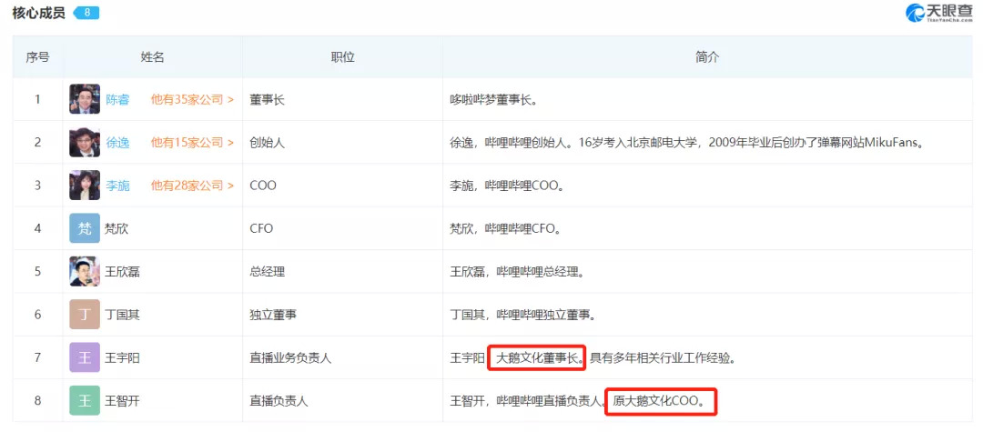
Task: Click the green 王 avatar for 王智开
Action: tap(84, 401)
